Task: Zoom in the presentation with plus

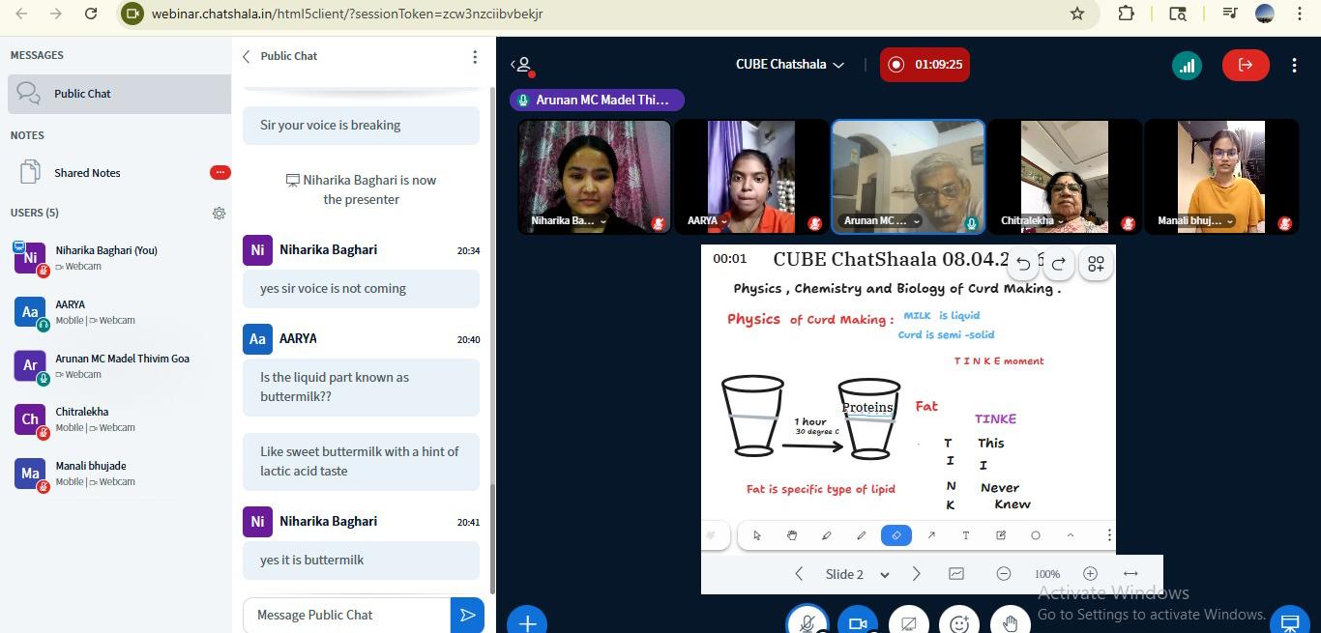Action: [x=1090, y=574]
